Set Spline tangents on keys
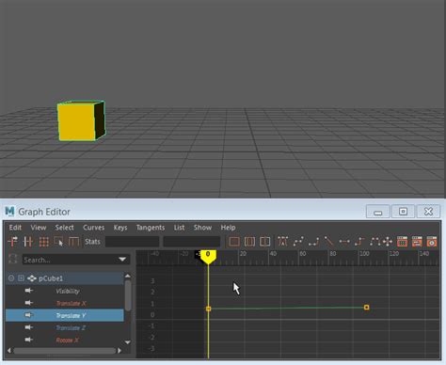446x365 pixels. tap(298, 242)
